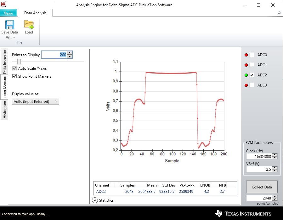The width and height of the screenshot is (283, 220).
Task: Select the Data Analysis ribbon tab
Action: (x=35, y=13)
